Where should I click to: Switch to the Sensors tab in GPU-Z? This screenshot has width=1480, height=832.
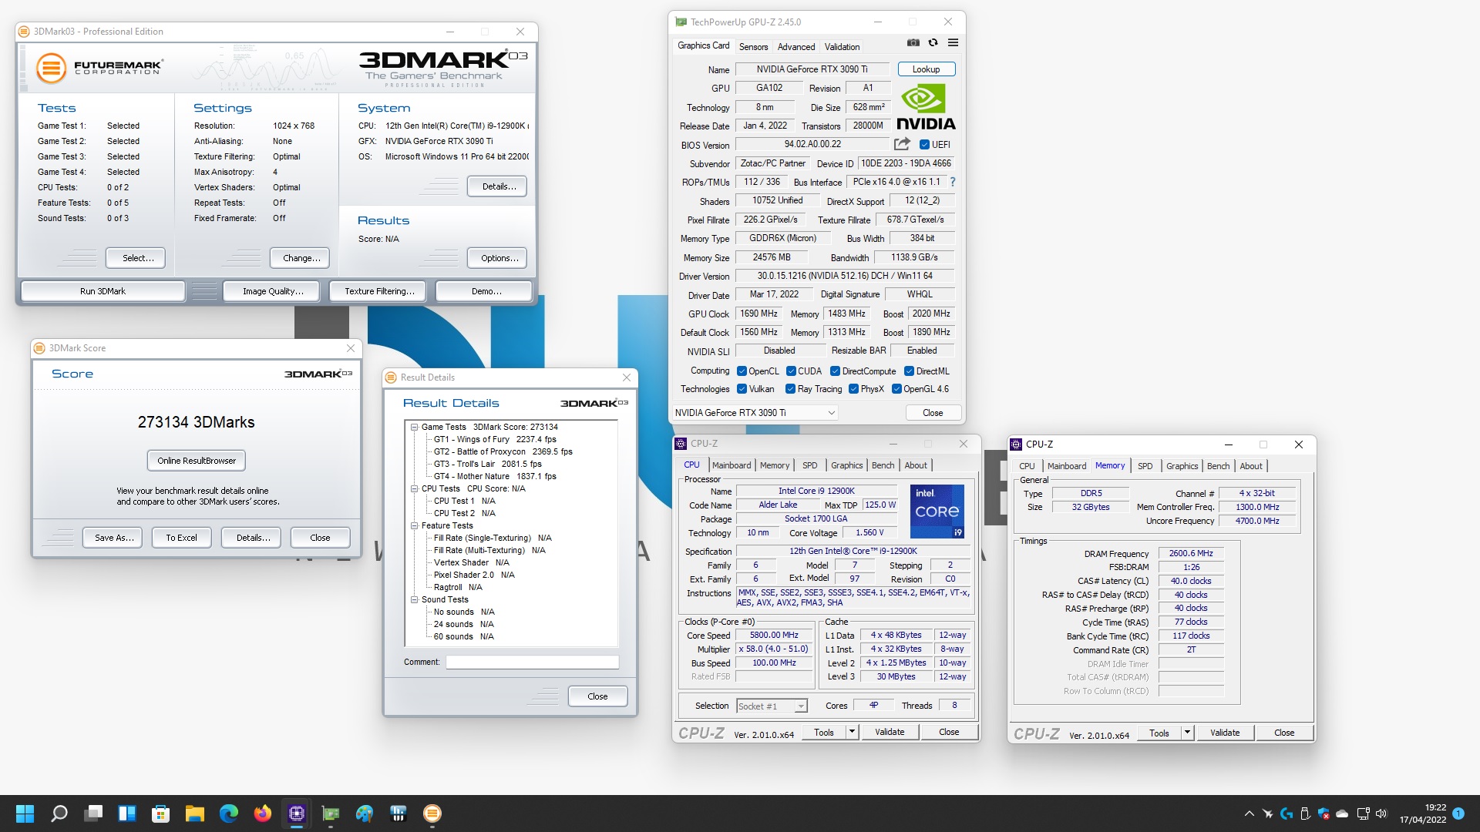pyautogui.click(x=753, y=47)
